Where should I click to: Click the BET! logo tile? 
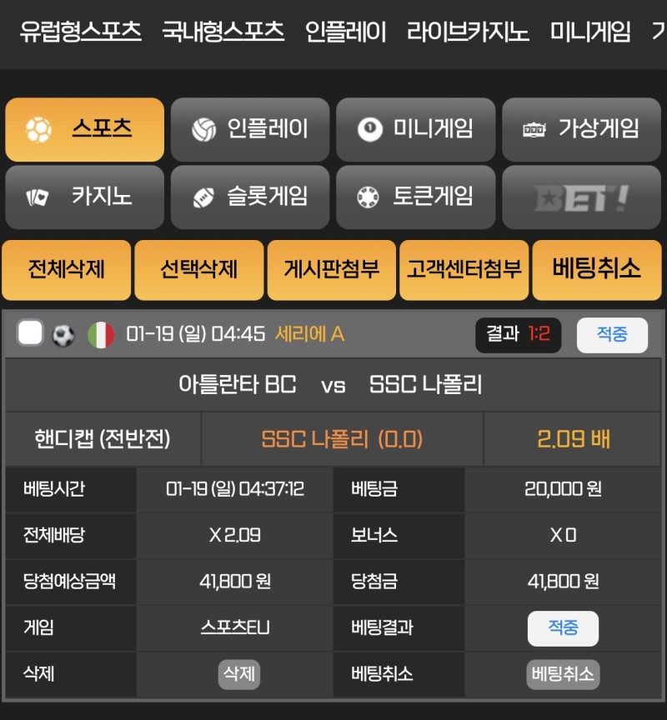pyautogui.click(x=581, y=197)
